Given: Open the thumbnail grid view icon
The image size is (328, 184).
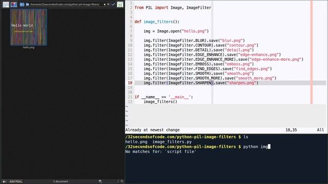Looking at the screenshot, I should pos(6,5).
